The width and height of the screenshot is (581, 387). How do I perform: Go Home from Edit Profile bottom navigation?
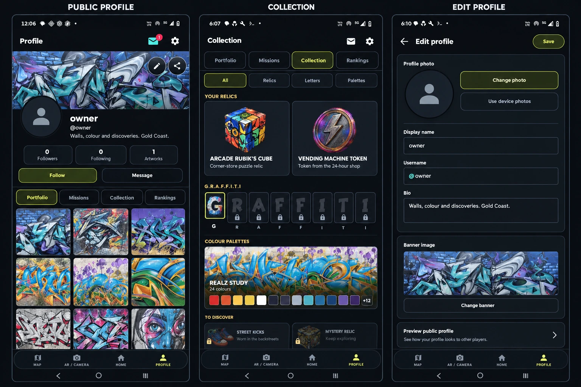502,360
